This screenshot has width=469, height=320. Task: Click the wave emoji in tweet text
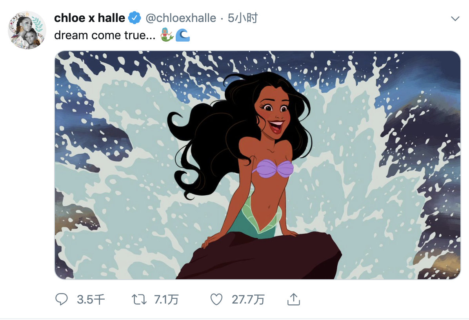[183, 35]
